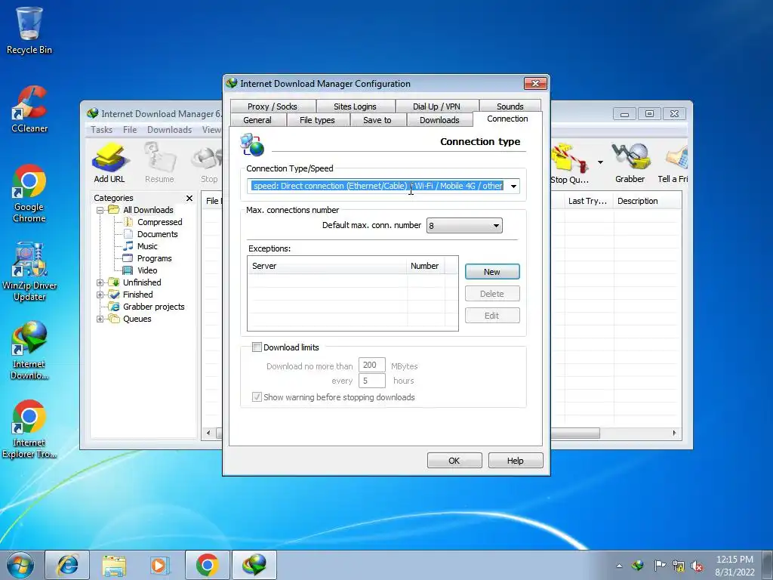Open the Tasks menu in IDM
This screenshot has width=773, height=580.
click(x=102, y=130)
